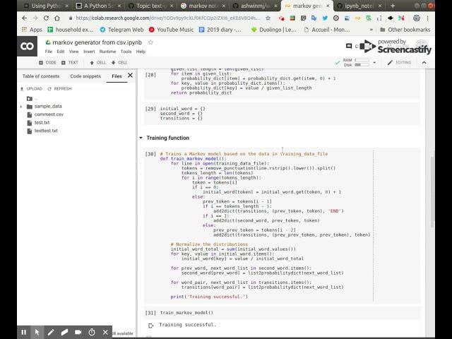
Task: Click the output icon beside Training successful
Action: tap(150, 326)
